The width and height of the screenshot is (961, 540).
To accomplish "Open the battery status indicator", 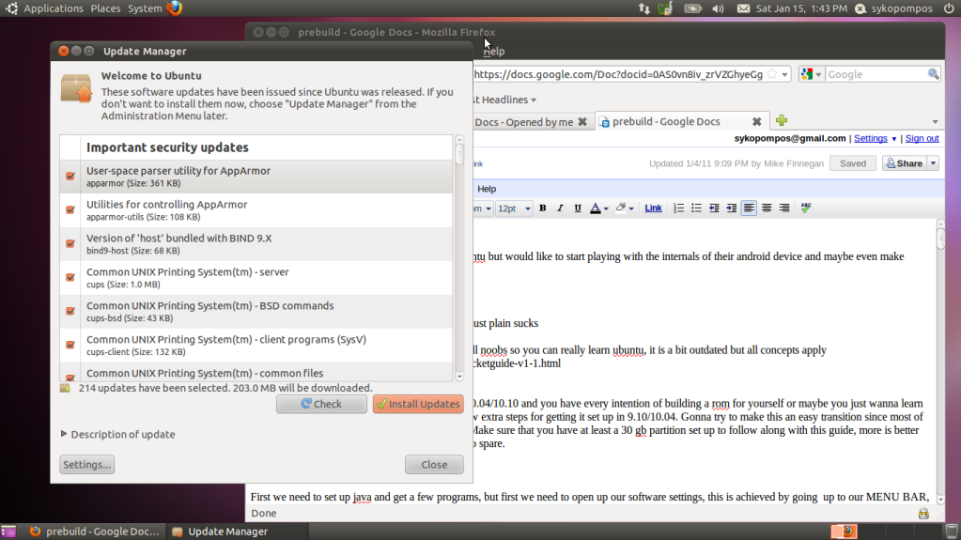I will [693, 8].
